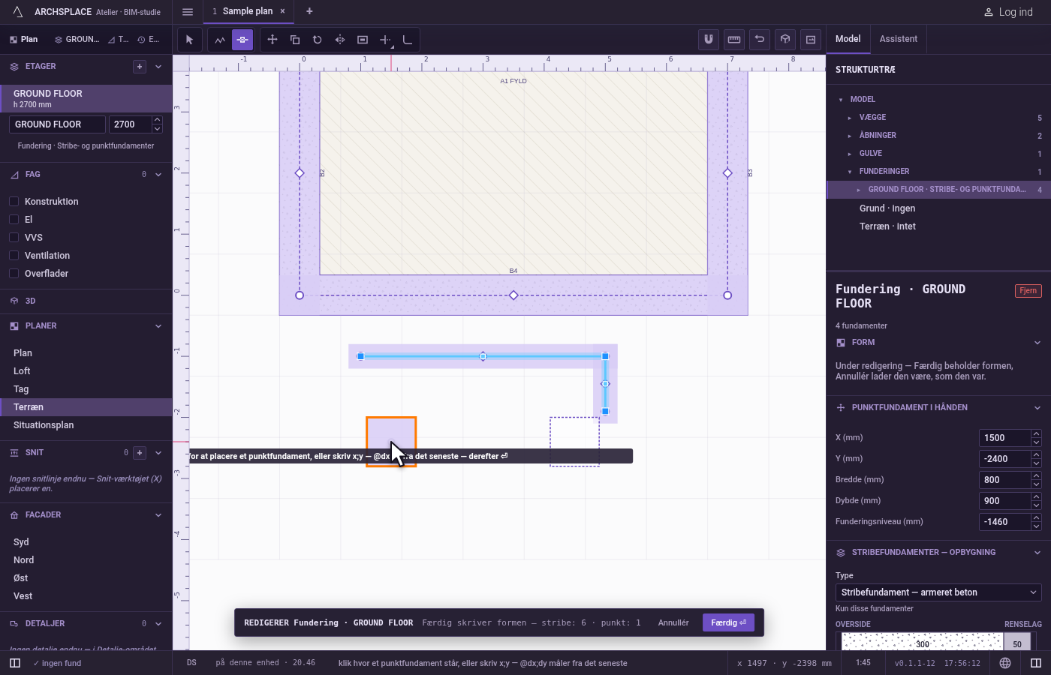Toggle right panel layout icon in status bar

(1036, 663)
